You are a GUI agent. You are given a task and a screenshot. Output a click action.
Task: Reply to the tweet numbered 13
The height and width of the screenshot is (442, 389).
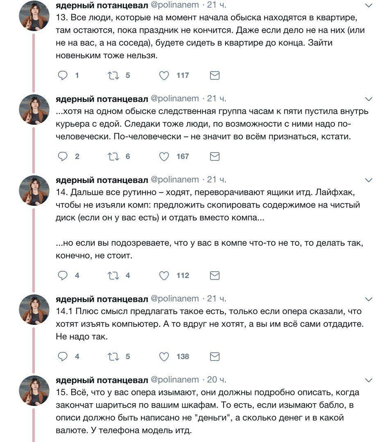(x=63, y=75)
